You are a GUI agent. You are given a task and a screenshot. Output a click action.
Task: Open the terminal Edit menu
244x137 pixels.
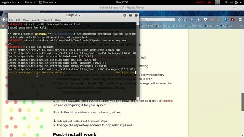coord(18,20)
